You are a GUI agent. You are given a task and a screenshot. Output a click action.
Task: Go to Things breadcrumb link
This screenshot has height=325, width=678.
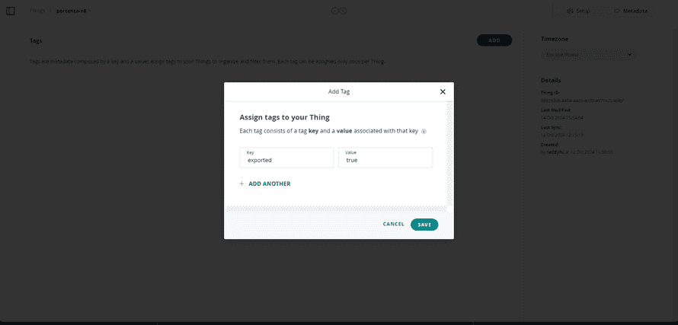pyautogui.click(x=37, y=11)
